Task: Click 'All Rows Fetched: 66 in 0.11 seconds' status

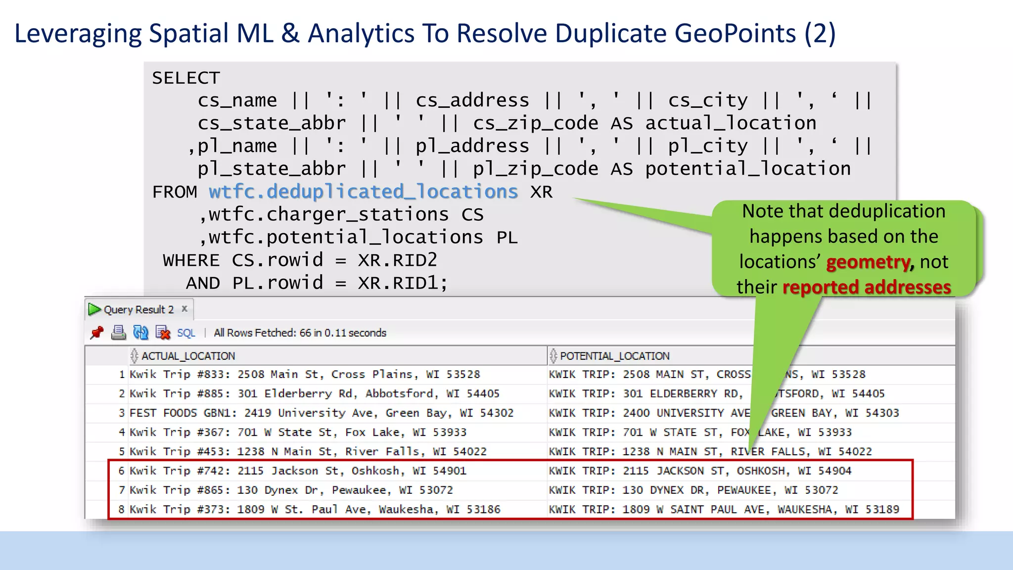Action: coord(300,333)
